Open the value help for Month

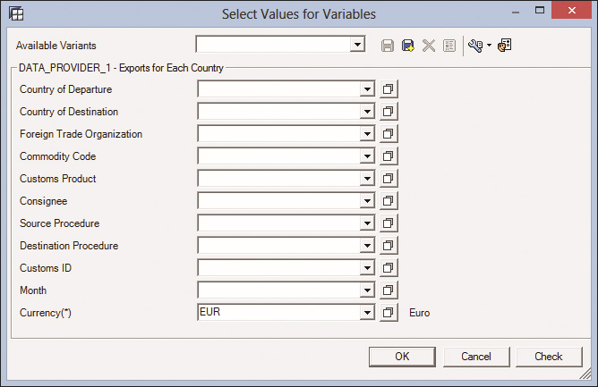point(389,290)
